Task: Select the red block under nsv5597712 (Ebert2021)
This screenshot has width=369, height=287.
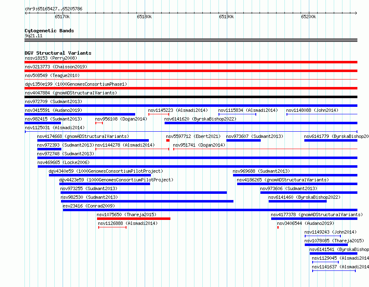Action: click(x=168, y=140)
